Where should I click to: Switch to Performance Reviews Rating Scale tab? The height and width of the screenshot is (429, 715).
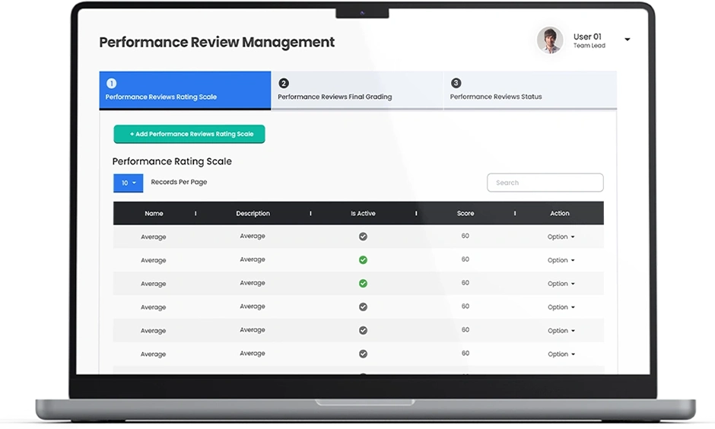[185, 91]
